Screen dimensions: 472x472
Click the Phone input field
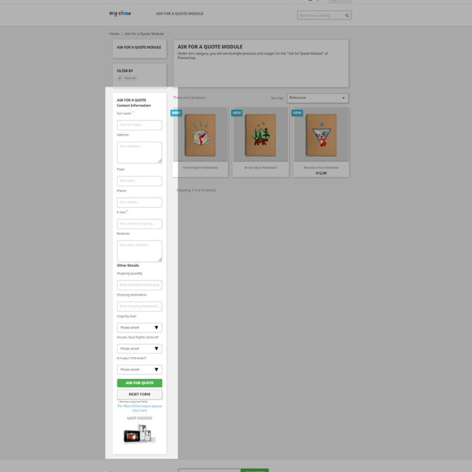(140, 203)
